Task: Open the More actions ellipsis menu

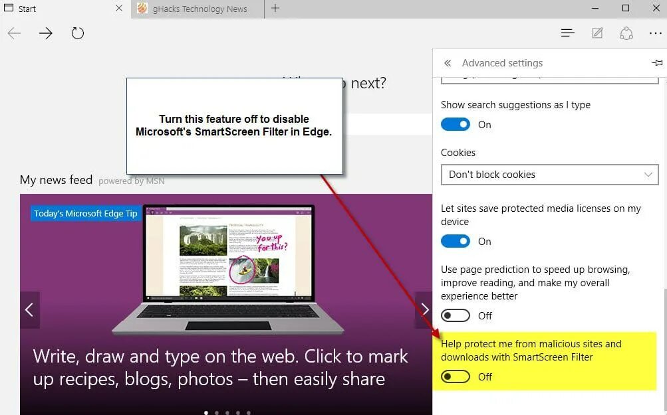Action: pyautogui.click(x=656, y=33)
